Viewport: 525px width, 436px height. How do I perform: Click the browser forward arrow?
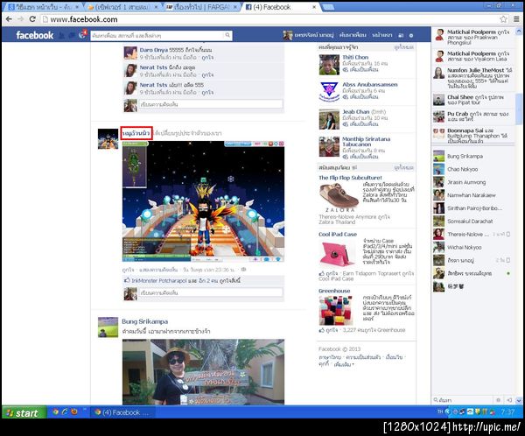pos(20,19)
